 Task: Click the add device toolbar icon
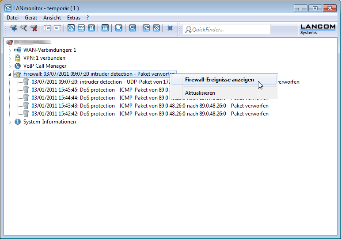(x=13, y=28)
